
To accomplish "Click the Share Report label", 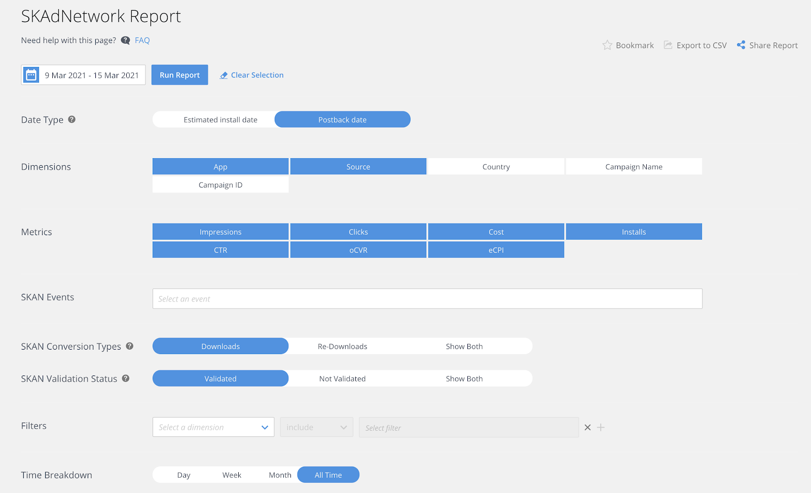I will pyautogui.click(x=773, y=45).
